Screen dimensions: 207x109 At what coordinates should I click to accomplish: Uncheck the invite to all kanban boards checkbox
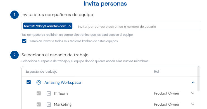(x=24, y=41)
